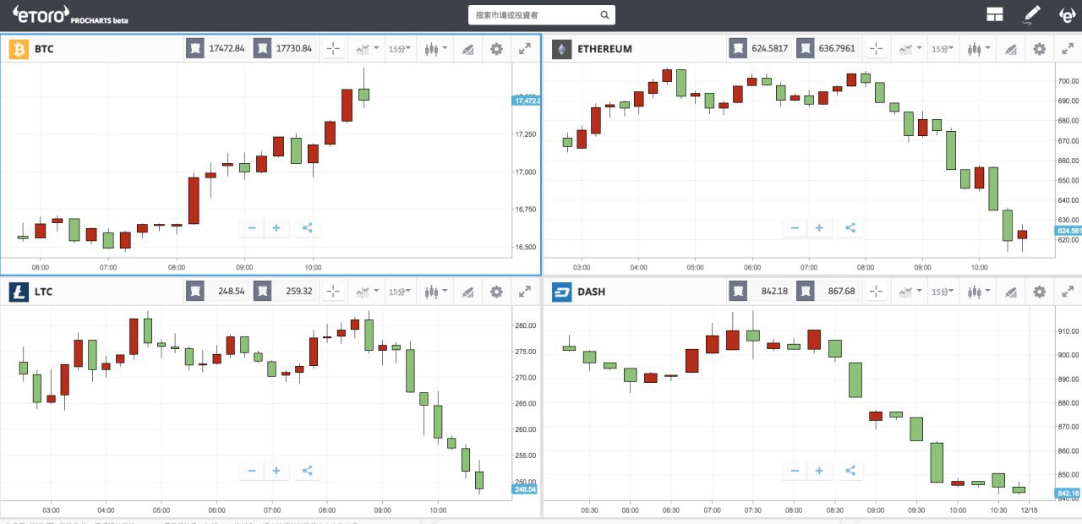Open settings gear for BTC chart
Screen dimensions: 1082x524
(496, 49)
